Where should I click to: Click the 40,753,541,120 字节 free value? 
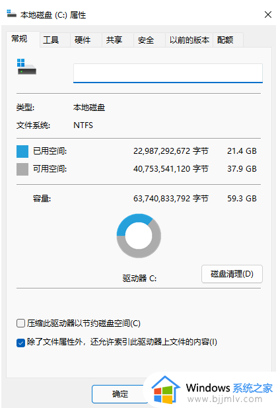171,169
